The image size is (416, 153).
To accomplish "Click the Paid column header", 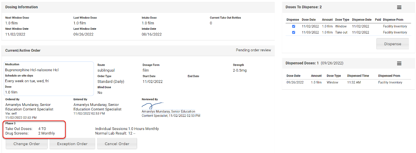I will click(378, 20).
